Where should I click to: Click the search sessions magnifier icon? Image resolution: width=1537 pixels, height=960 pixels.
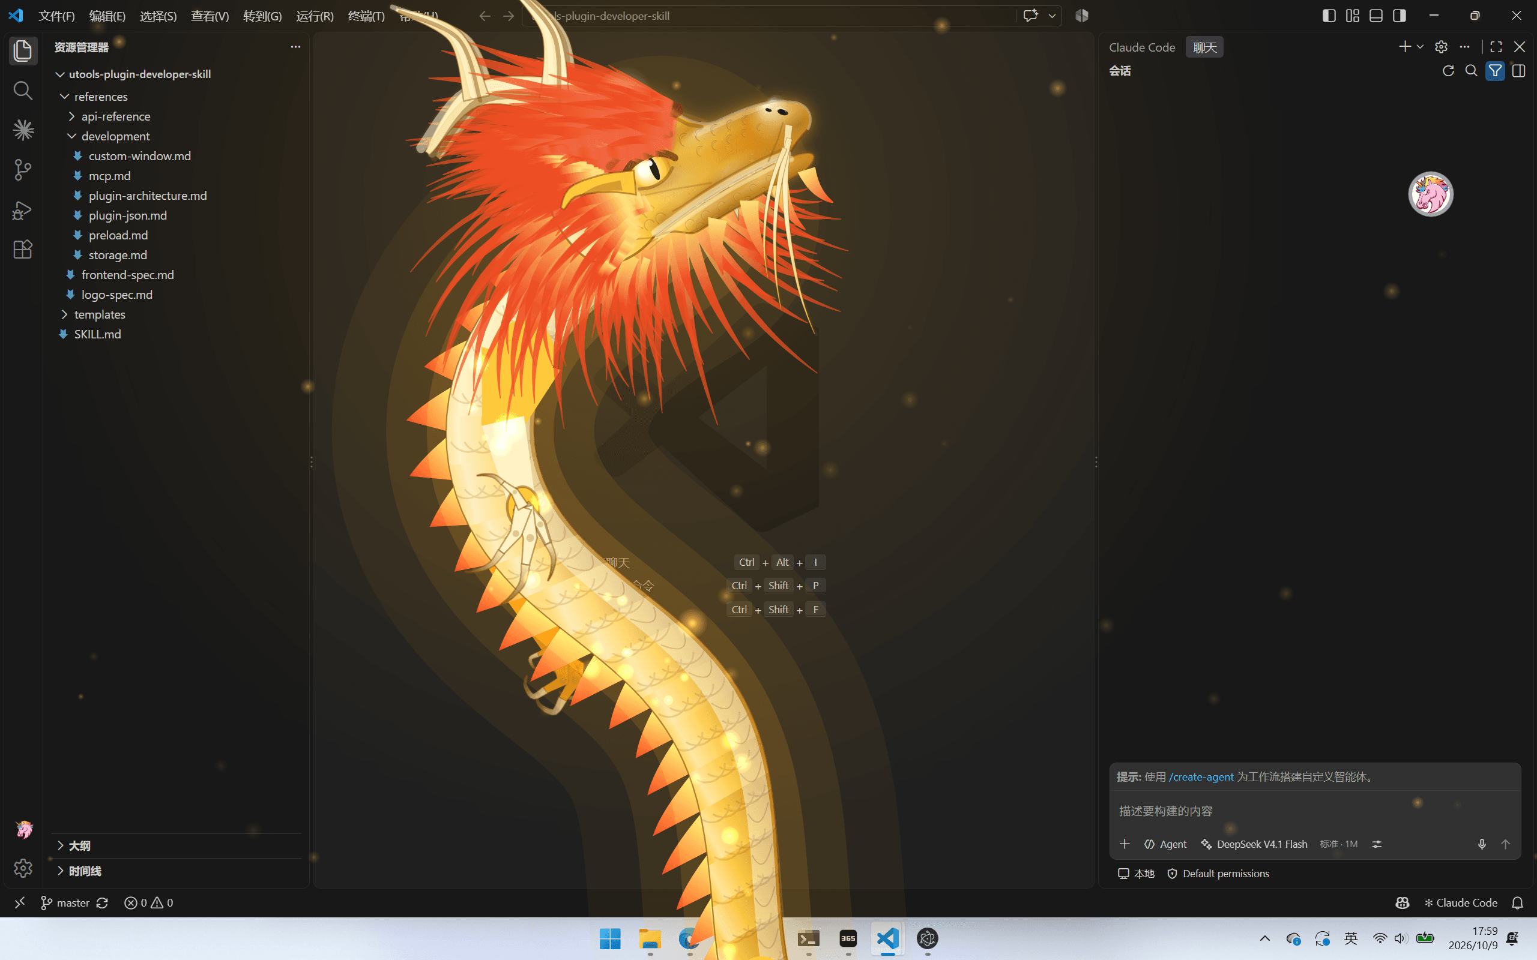(1471, 70)
